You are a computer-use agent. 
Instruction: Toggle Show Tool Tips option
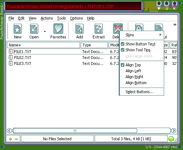142,50
